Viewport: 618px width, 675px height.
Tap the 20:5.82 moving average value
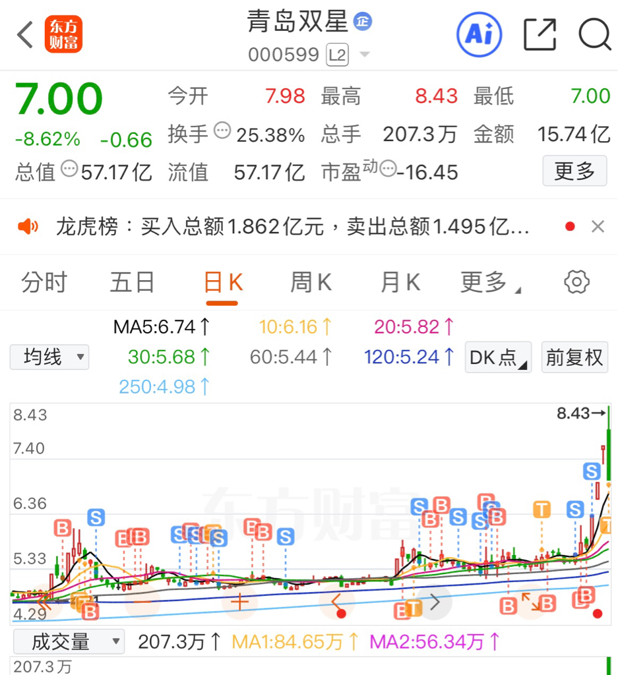coord(414,327)
